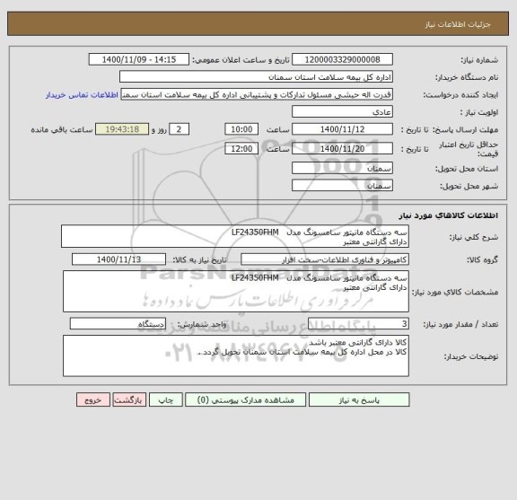Click the response deadline date 1400/11/12
Screen dimensions: 517x500
coord(342,129)
